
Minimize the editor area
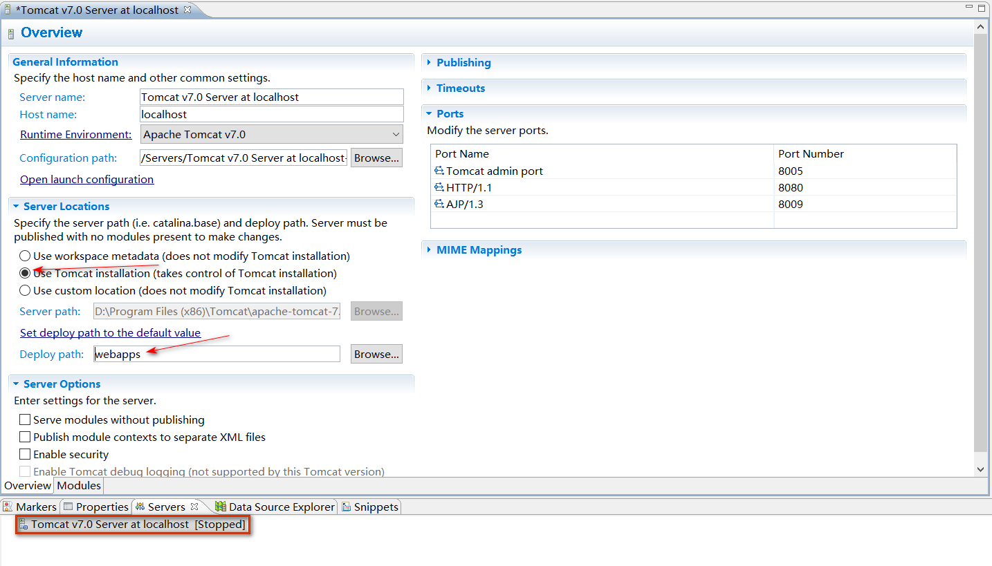click(969, 8)
